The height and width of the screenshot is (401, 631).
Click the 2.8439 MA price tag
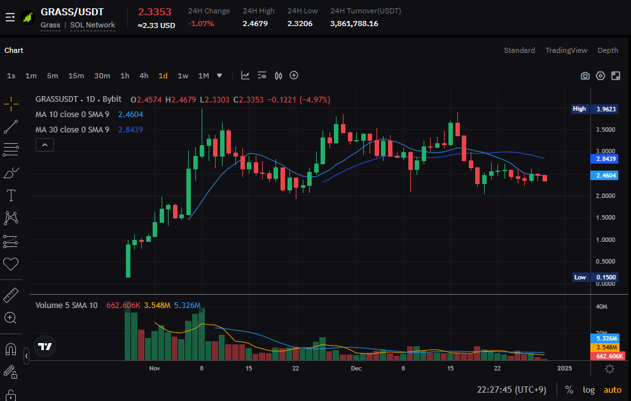[x=604, y=158]
